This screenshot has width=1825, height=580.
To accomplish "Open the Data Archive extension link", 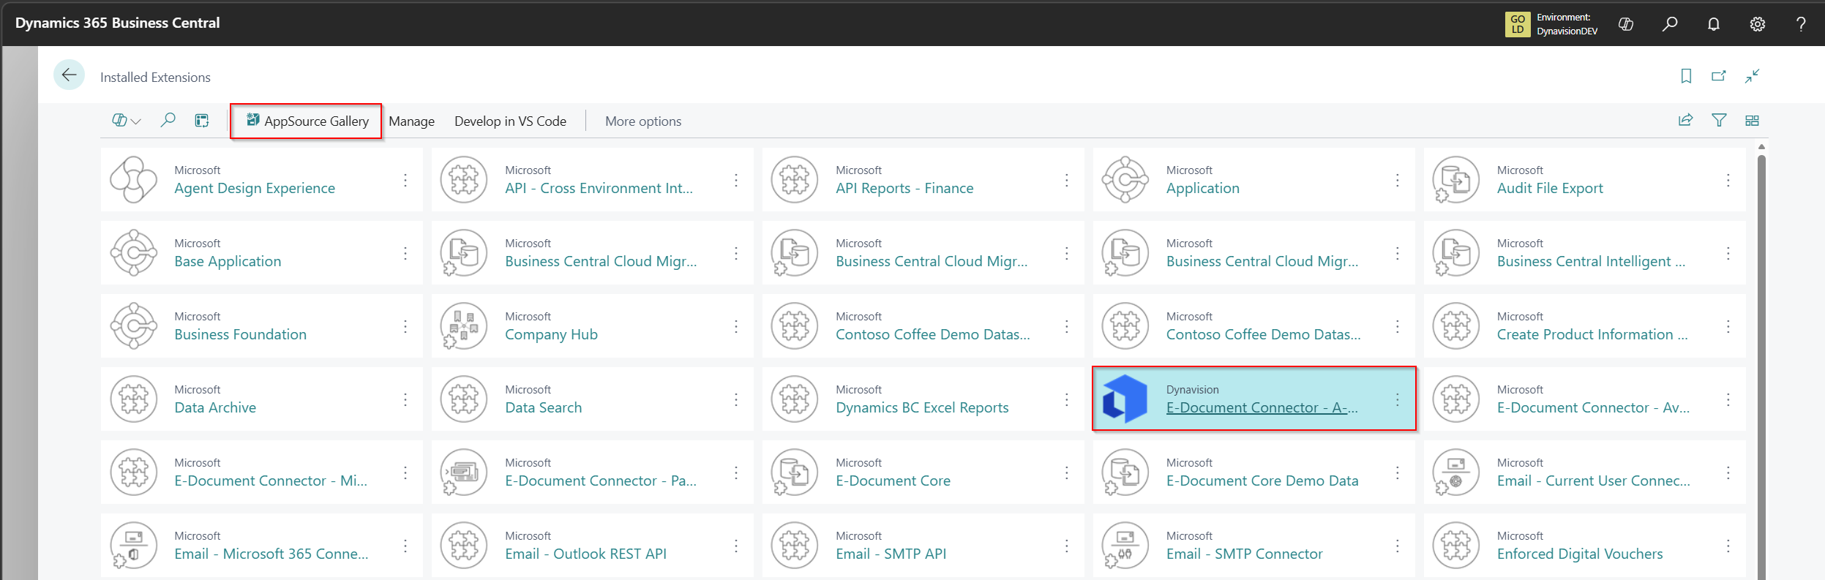I will tap(215, 408).
